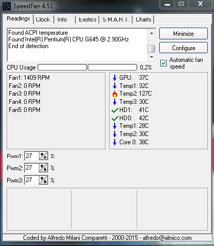The width and height of the screenshot is (214, 246).
Task: Minimize the SpeedFan window from title bar
Action: click(167, 4)
